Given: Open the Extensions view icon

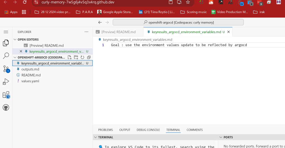Looking at the screenshot, I should [x=6, y=95].
